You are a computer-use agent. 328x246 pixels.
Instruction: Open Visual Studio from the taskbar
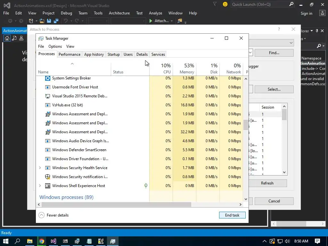(x=53, y=241)
